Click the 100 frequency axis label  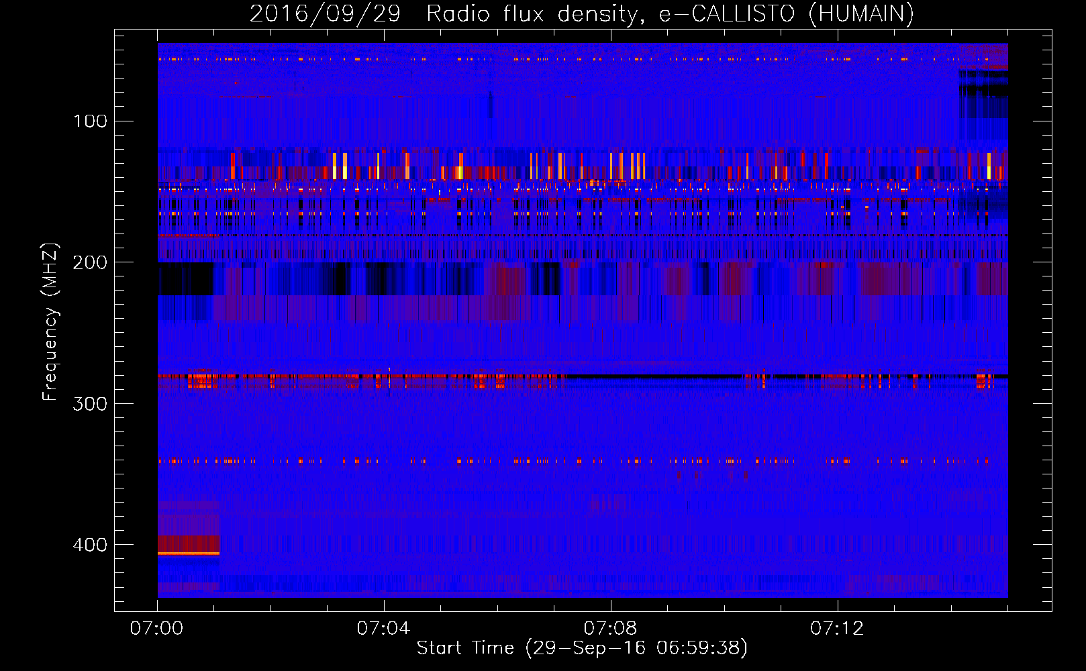[91, 121]
